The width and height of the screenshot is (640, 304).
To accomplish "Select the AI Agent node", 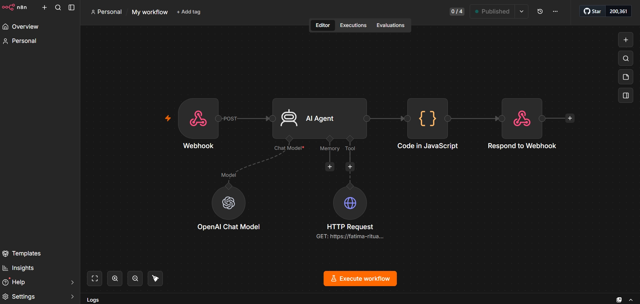I will (320, 118).
